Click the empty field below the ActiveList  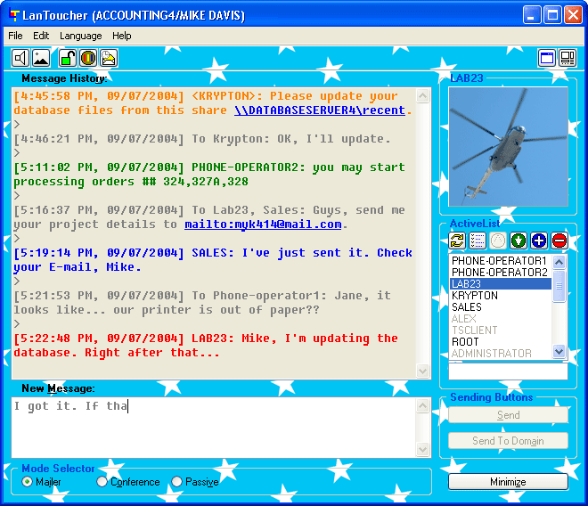click(508, 371)
